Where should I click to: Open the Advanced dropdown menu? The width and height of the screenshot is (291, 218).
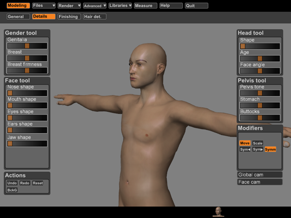pos(95,6)
